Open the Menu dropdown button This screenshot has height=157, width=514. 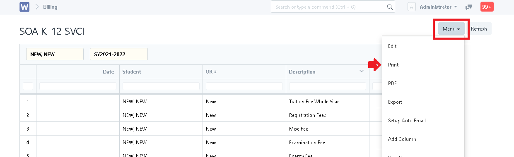click(x=451, y=29)
